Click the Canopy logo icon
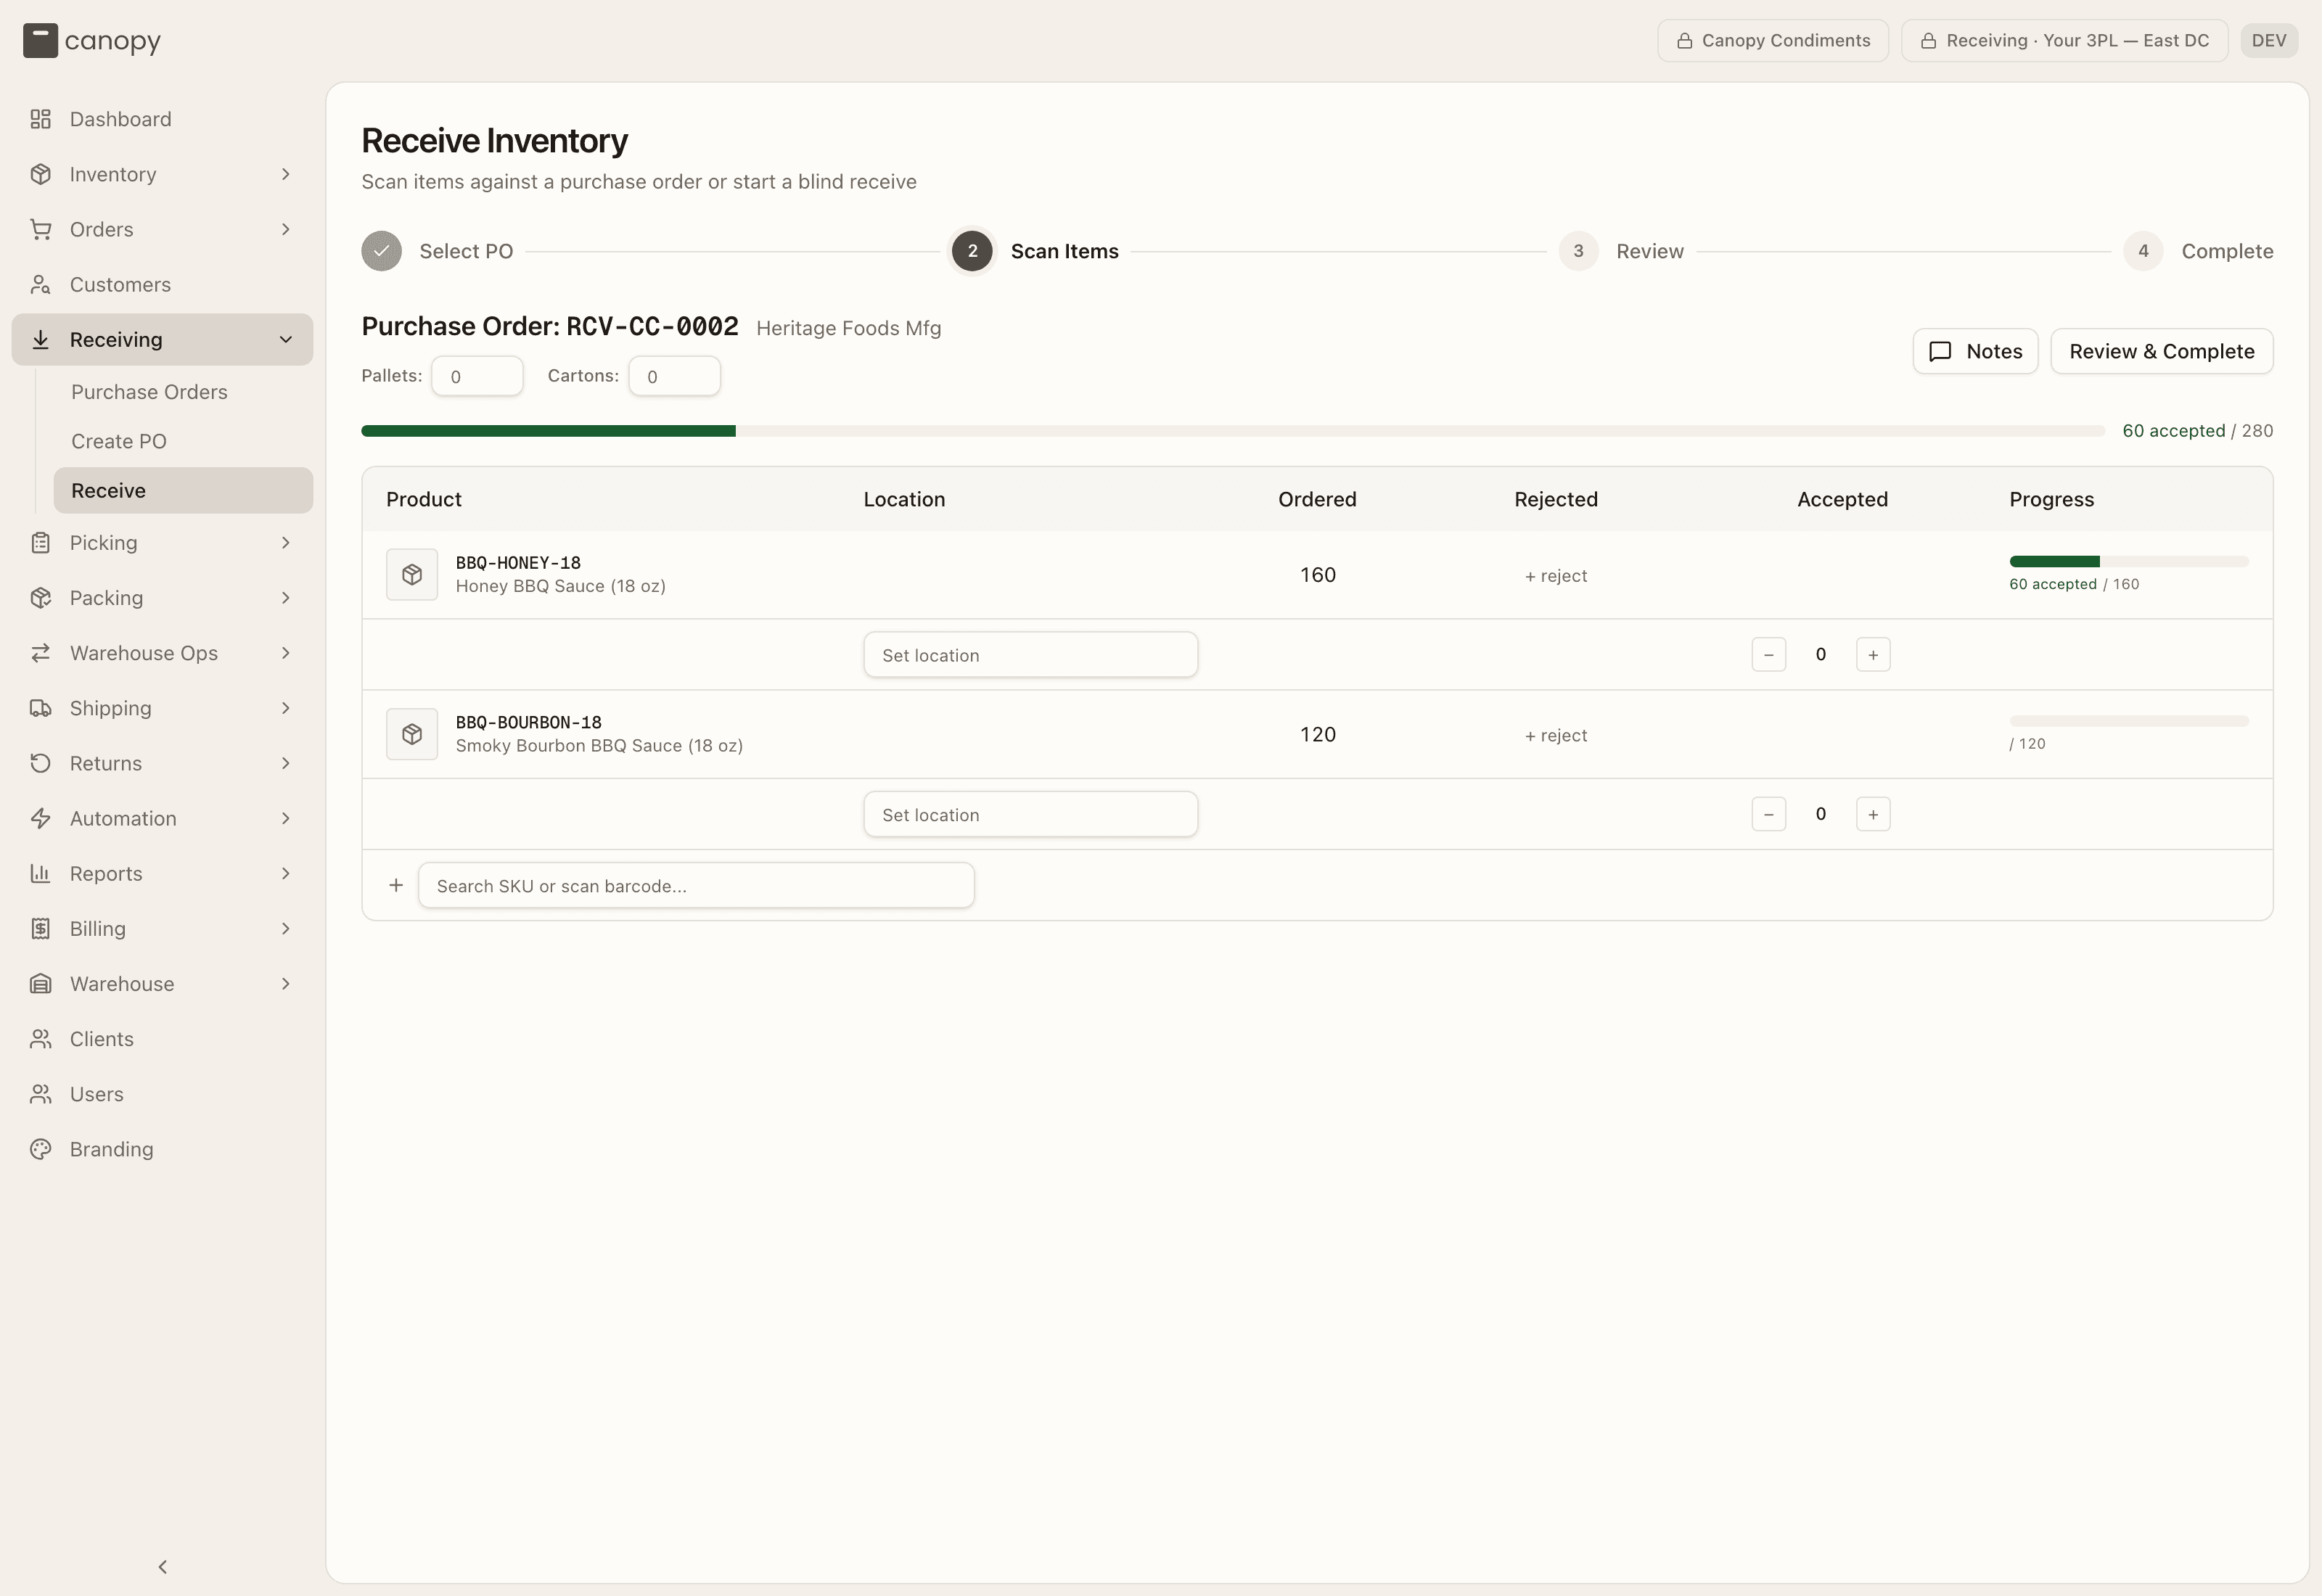The height and width of the screenshot is (1596, 2322). coord(40,41)
